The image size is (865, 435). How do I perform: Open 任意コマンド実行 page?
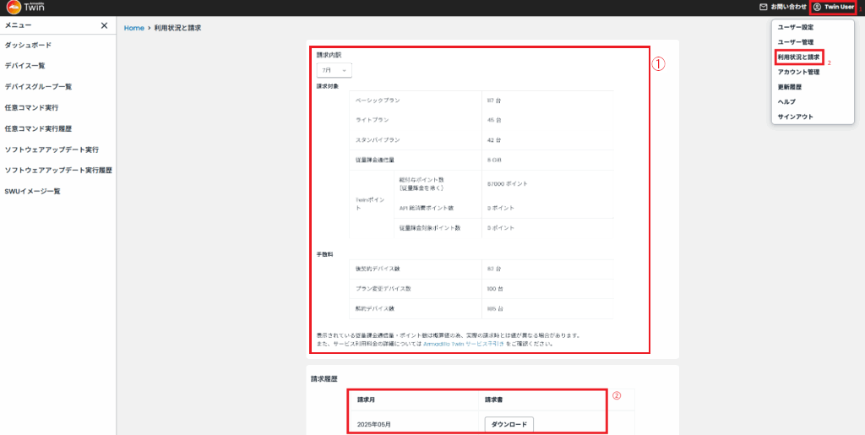click(x=31, y=107)
